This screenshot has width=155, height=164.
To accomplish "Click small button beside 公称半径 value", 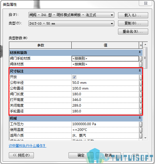I will [141, 83].
